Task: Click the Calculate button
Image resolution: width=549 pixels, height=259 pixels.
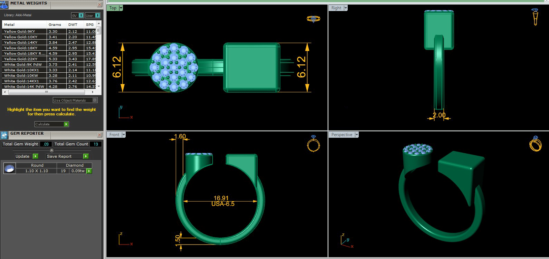Action: coord(52,124)
